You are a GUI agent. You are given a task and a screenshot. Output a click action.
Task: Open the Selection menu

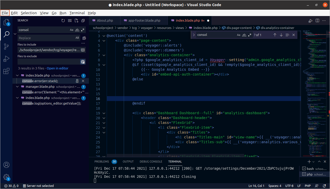[29, 13]
